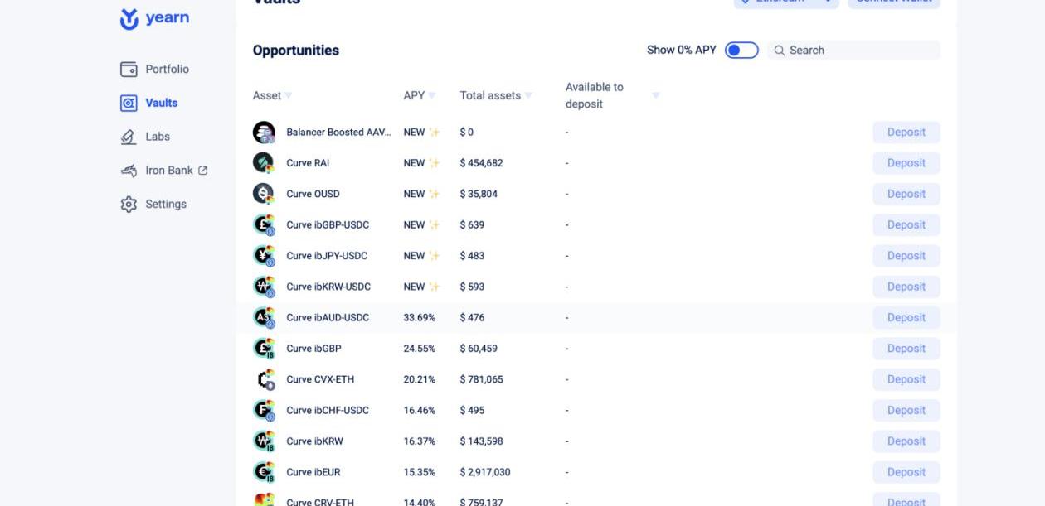Deposit into the Curve ibAUD-USDC vault
This screenshot has height=506, width=1045.
coord(906,318)
